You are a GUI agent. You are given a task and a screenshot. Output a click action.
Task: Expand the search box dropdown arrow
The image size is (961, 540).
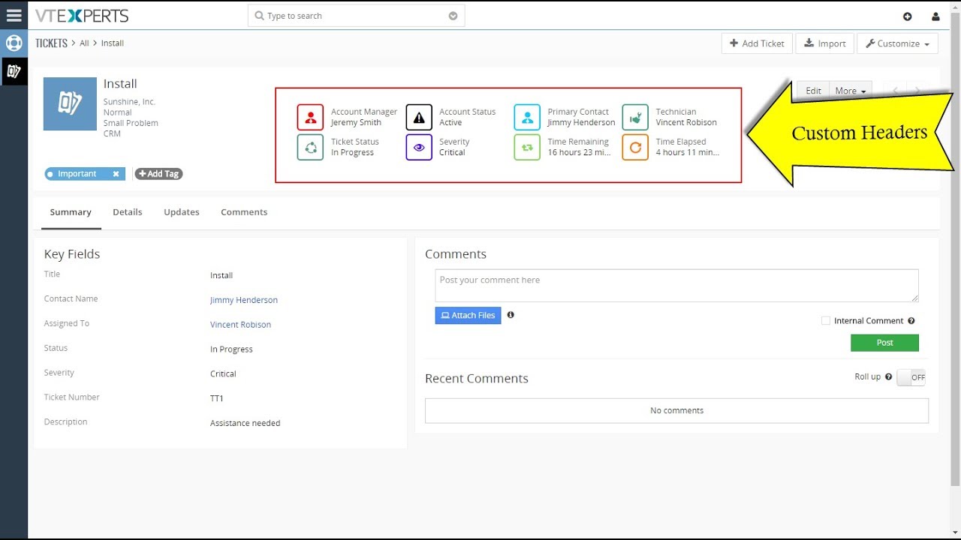[x=453, y=16]
